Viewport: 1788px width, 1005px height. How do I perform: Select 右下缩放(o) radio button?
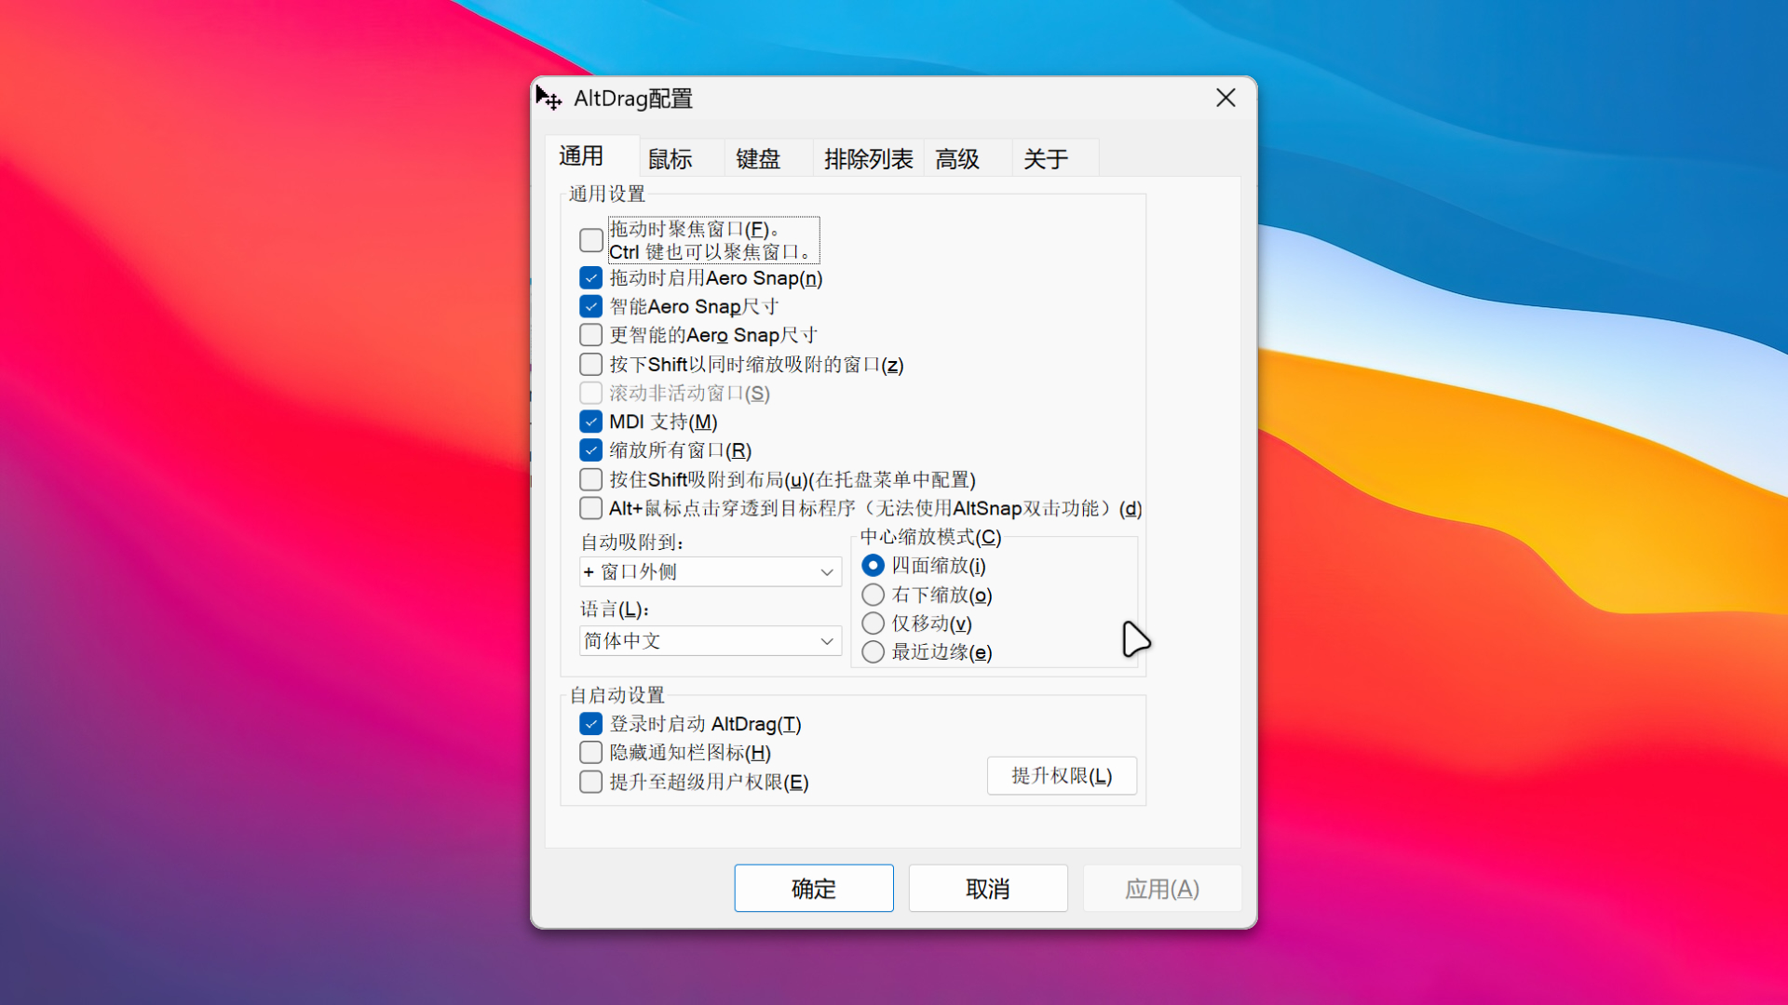[x=874, y=595]
